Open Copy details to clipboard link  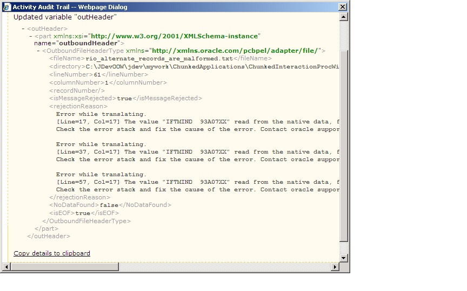click(52, 253)
